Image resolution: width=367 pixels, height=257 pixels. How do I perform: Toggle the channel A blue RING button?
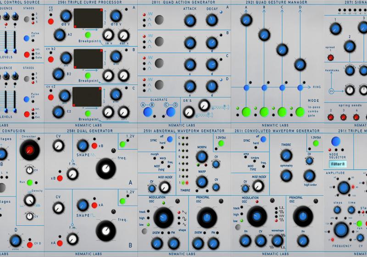[x=246, y=88]
